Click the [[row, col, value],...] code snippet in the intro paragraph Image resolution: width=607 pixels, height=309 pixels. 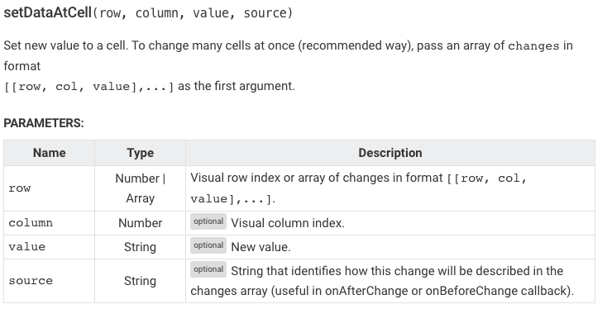[89, 86]
